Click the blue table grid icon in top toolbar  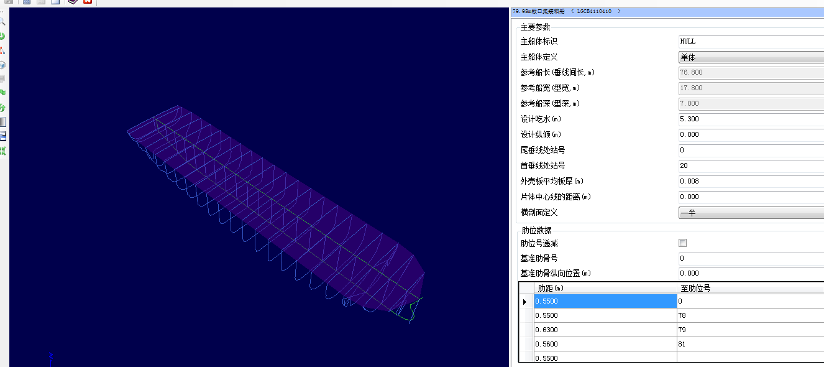point(27,2)
